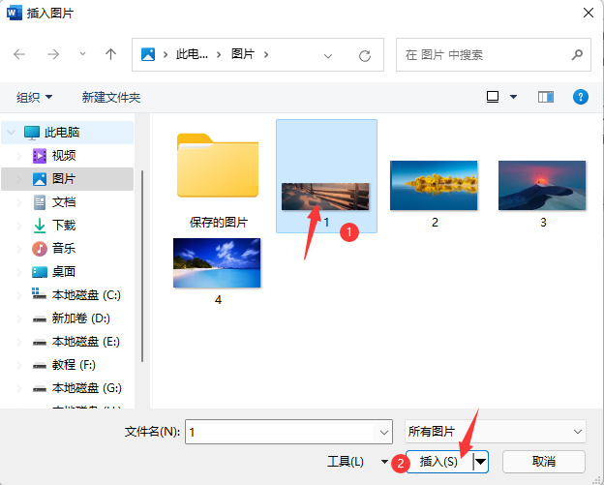Expand the 文档 tree node

coord(18,202)
